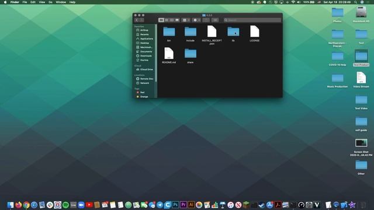374x210 pixels.
Task: Open Minecraft from the Dock
Action: click(246, 205)
